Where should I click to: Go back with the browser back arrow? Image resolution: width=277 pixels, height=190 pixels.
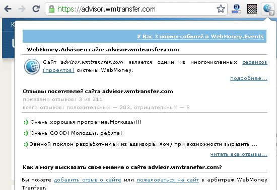(x=8, y=9)
